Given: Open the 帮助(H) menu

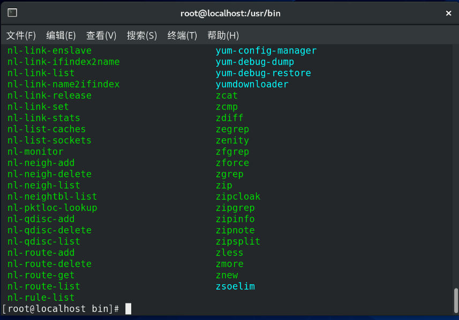Looking at the screenshot, I should [223, 35].
